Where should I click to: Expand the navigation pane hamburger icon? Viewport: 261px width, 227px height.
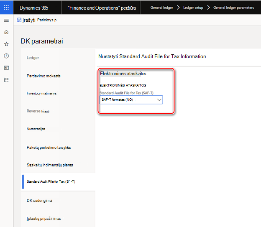6,20
